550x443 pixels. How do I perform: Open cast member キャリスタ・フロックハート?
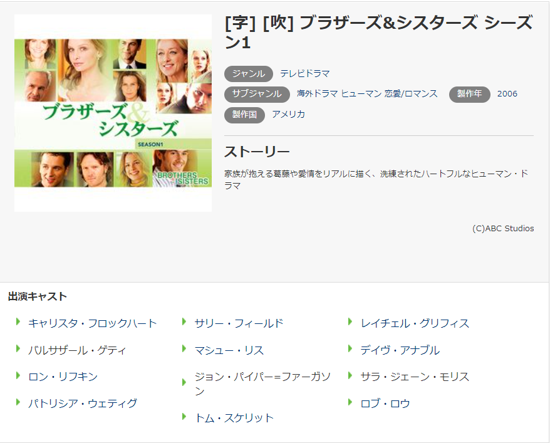coord(92,323)
